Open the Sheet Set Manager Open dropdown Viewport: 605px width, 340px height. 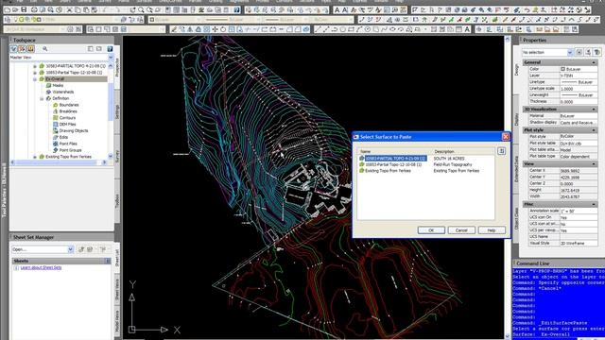(x=71, y=249)
